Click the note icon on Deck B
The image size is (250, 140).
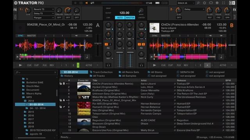point(221,57)
